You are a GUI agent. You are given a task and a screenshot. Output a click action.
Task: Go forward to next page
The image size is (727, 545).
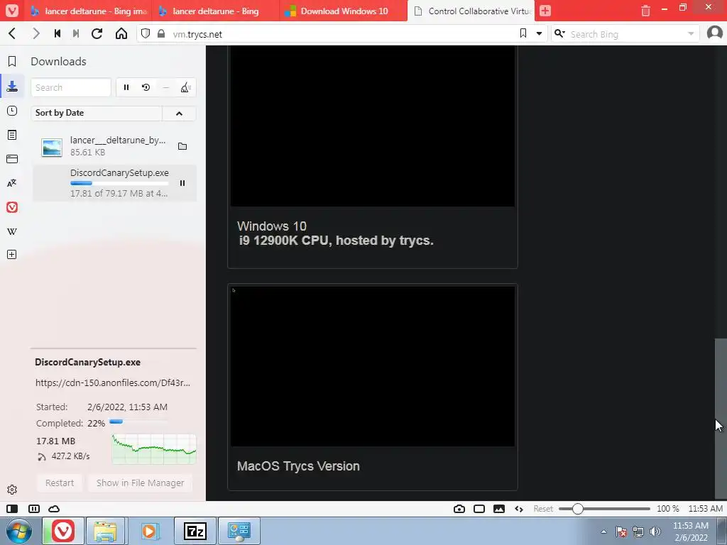click(35, 33)
